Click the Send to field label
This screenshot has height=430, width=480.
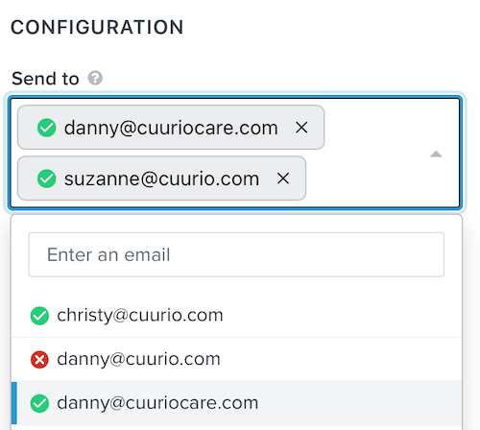tap(45, 79)
